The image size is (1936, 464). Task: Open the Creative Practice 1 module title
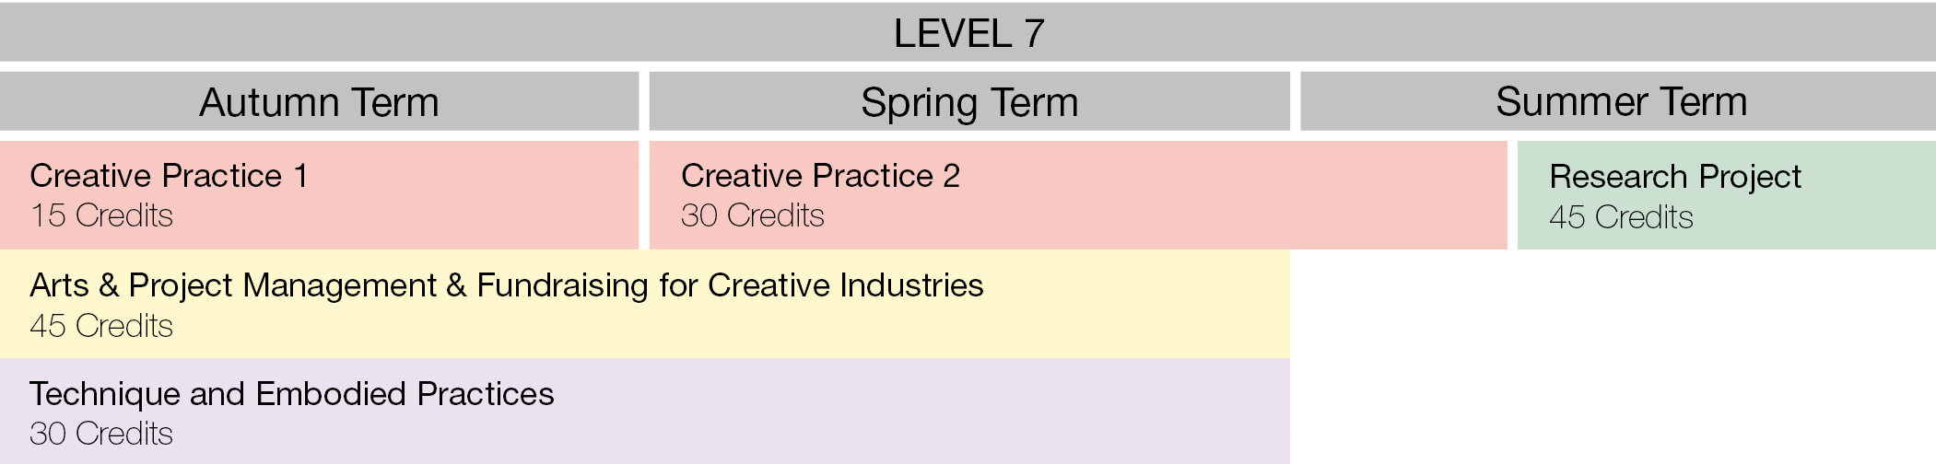tap(169, 176)
